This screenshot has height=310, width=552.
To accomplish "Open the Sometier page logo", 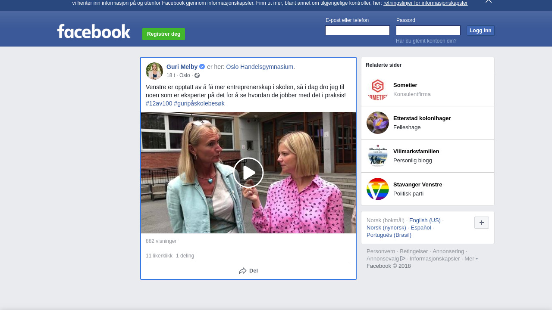I will 378,90.
